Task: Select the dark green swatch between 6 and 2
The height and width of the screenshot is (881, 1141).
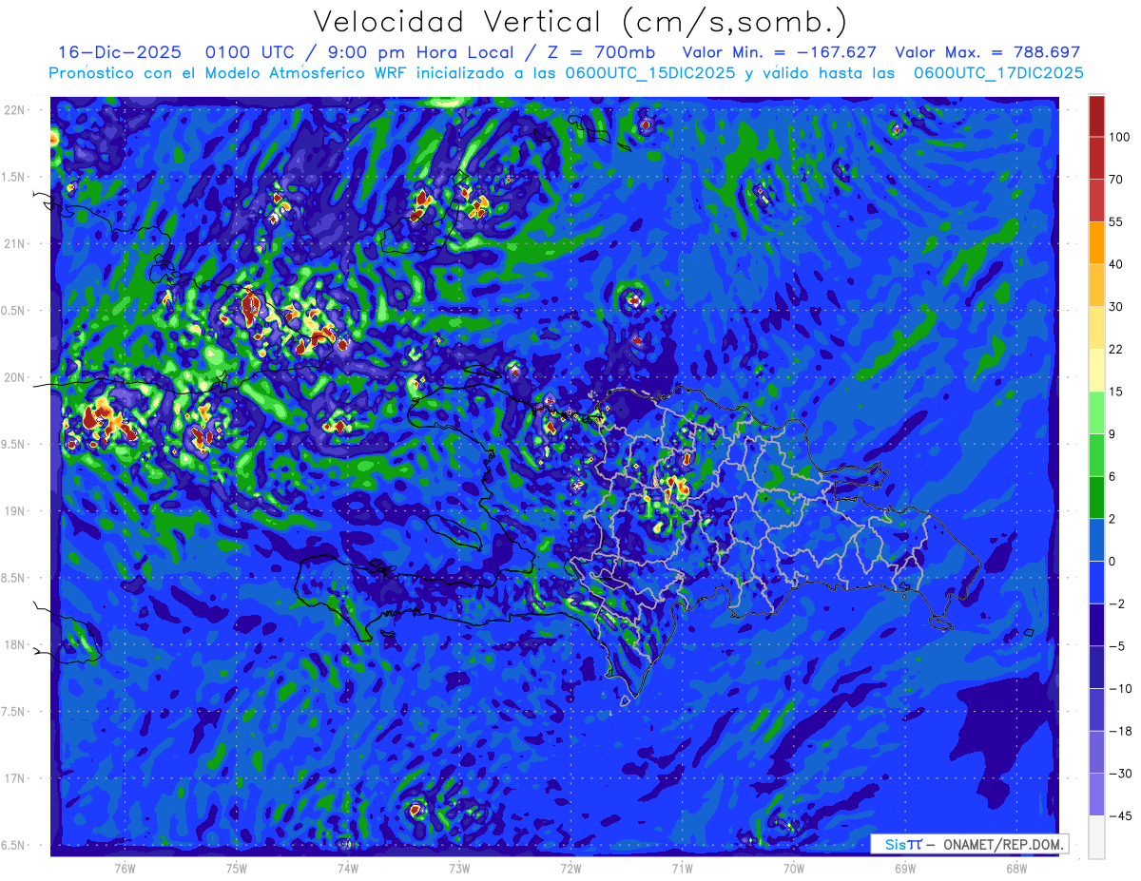Action: point(1096,497)
